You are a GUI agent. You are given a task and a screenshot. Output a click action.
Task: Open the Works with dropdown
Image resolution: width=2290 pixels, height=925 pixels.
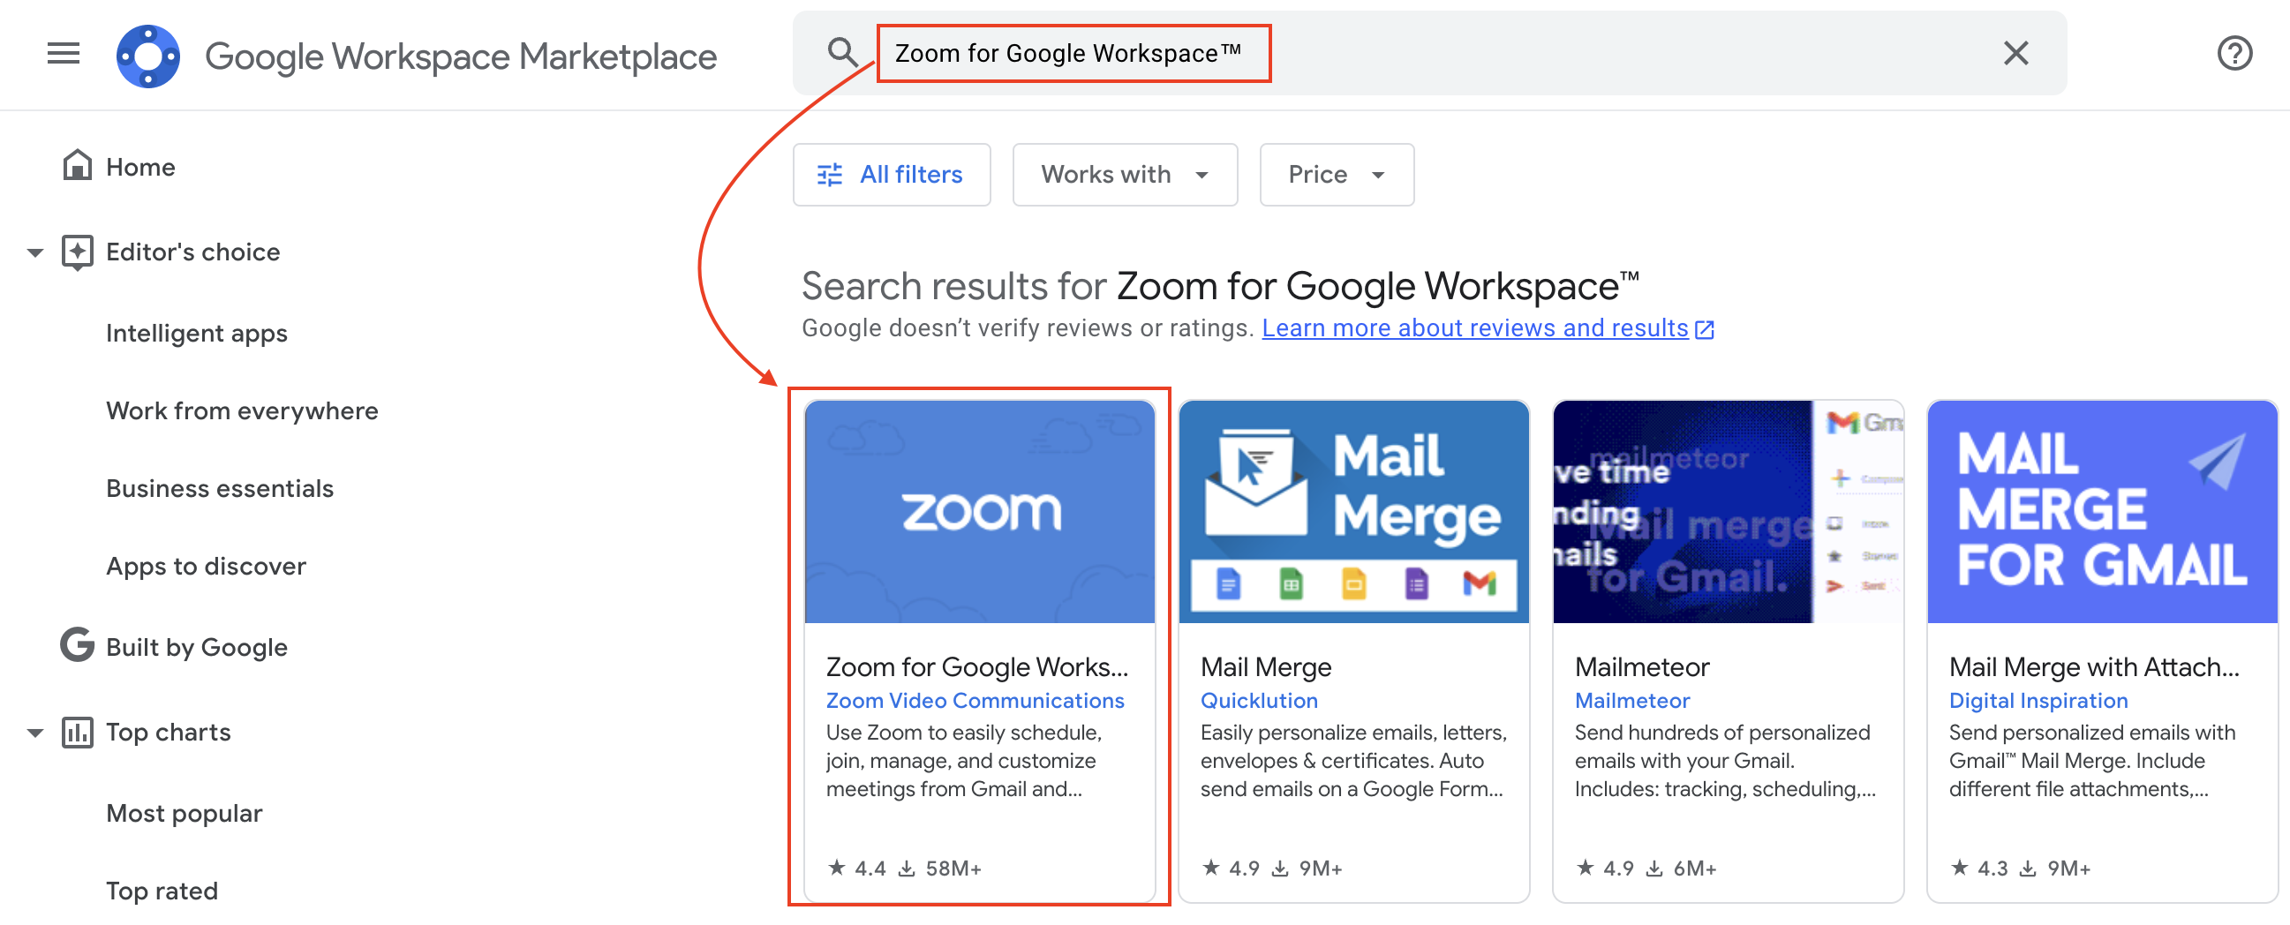tap(1125, 174)
